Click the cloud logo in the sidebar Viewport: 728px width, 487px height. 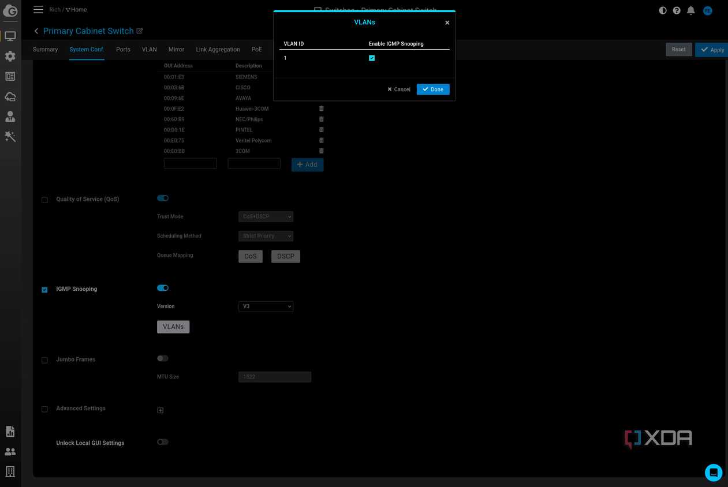tap(10, 10)
